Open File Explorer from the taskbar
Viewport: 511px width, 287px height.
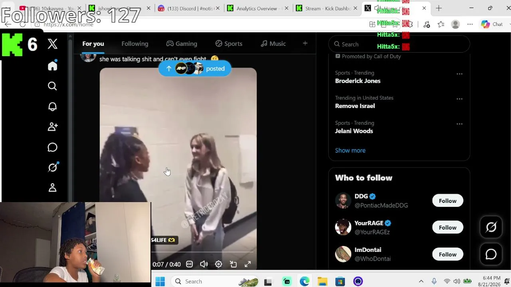[322, 281]
